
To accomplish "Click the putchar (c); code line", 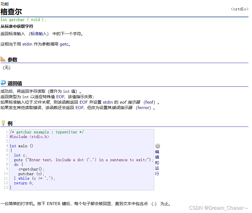I will point(31,174).
